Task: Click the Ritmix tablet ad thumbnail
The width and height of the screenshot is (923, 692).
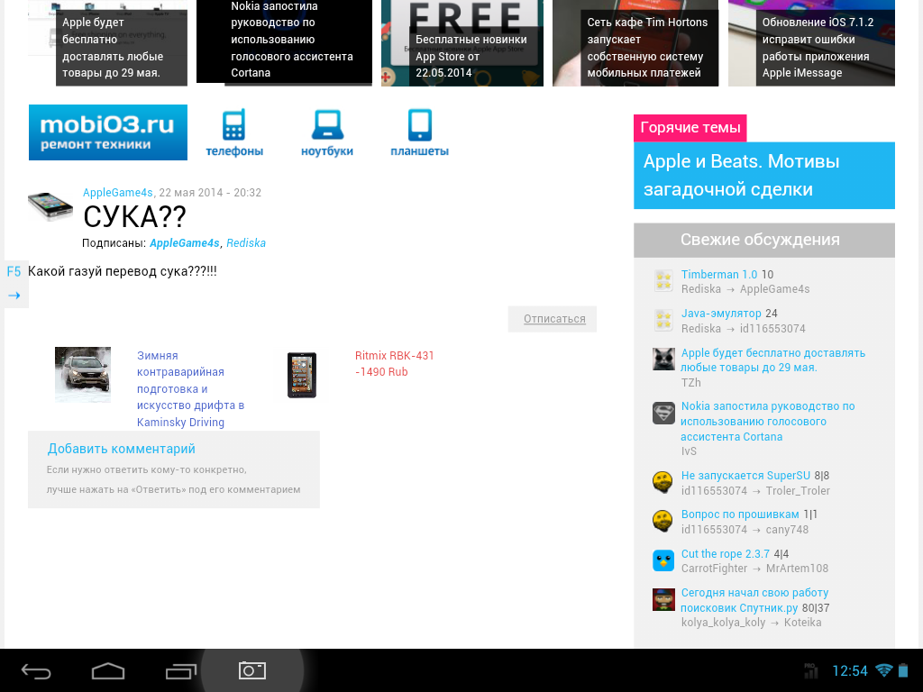Action: point(302,376)
